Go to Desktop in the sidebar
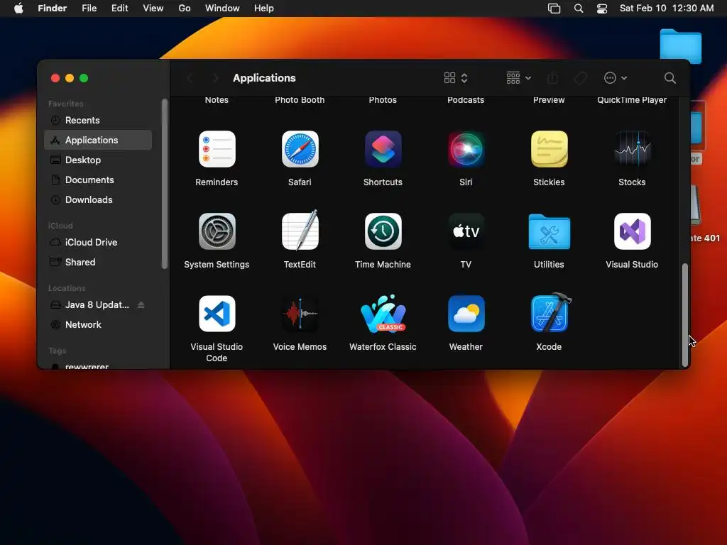The image size is (727, 545). point(98,160)
